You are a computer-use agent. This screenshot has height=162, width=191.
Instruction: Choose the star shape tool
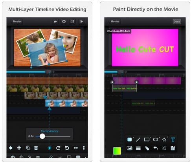(164, 140)
